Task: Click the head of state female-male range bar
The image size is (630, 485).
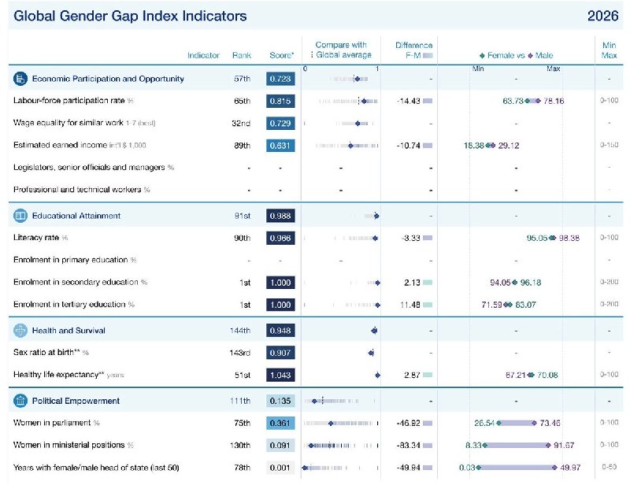Action: 517,468
